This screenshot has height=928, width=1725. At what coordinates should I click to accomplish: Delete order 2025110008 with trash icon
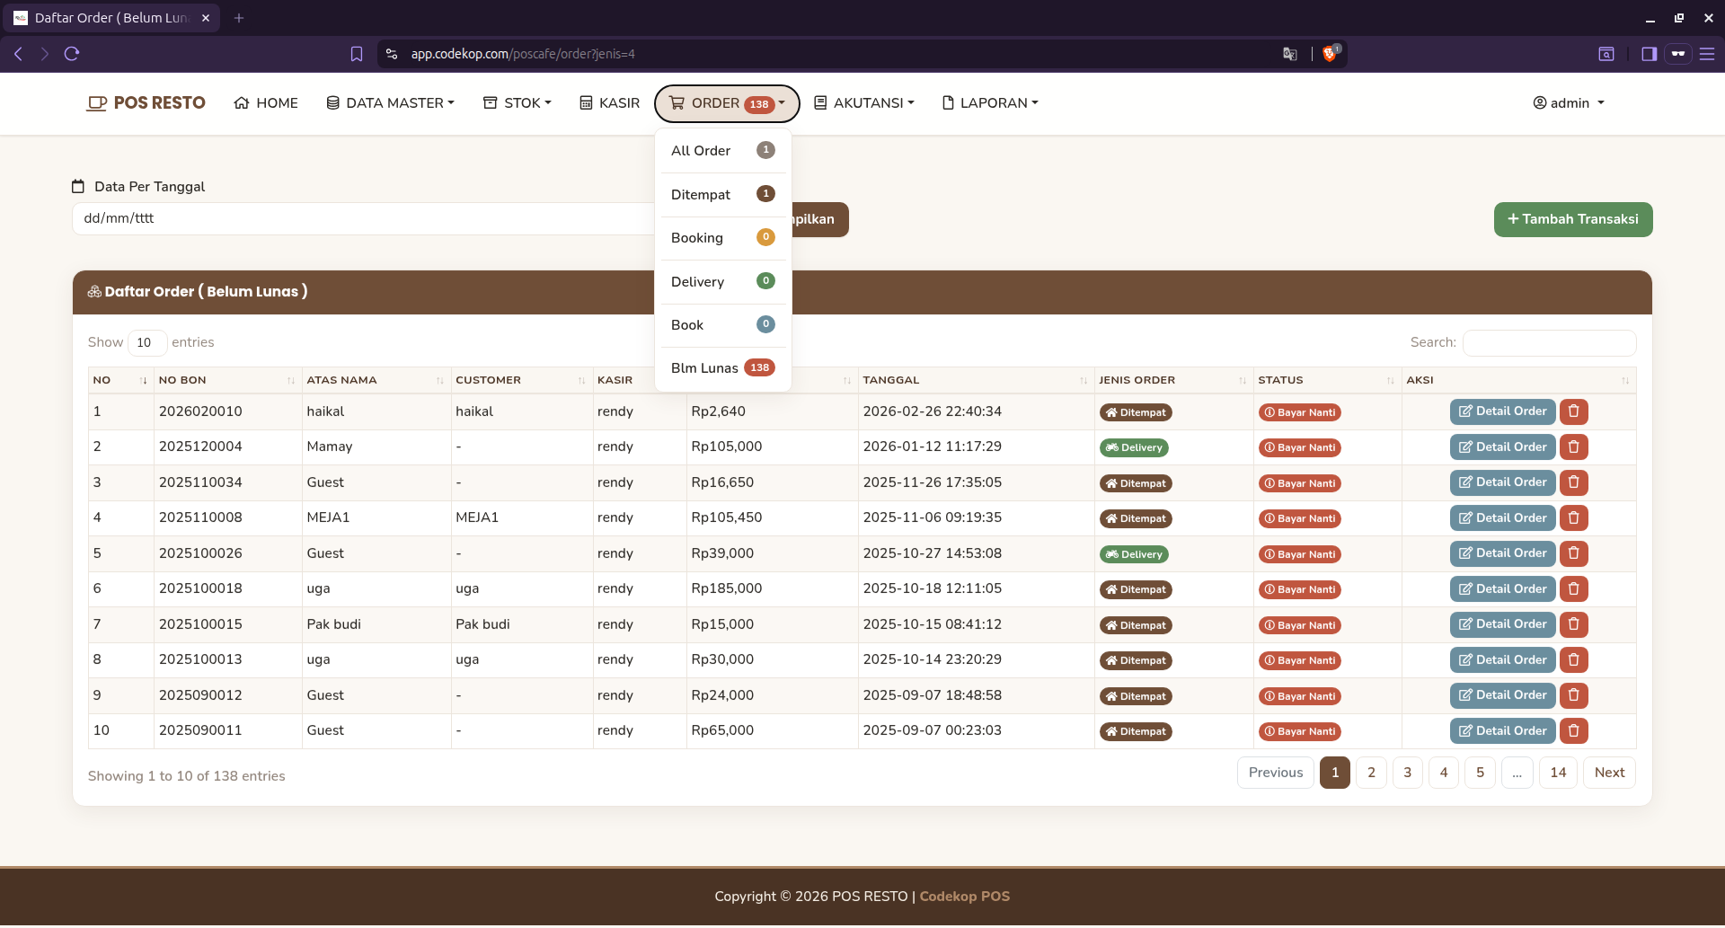[1573, 518]
